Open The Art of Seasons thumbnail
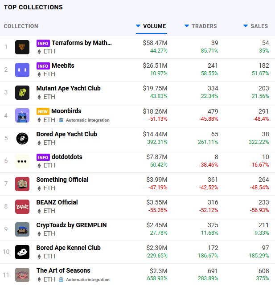The width and height of the screenshot is (275, 286). 22,275
